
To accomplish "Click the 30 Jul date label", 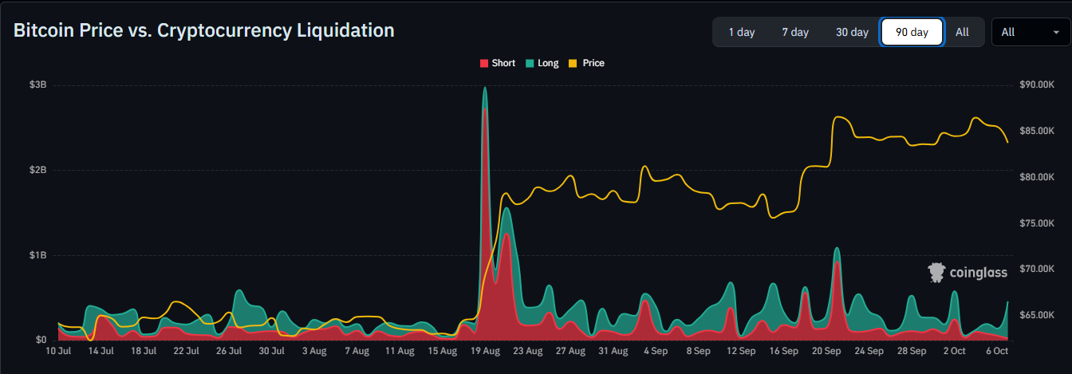I will click(x=271, y=351).
